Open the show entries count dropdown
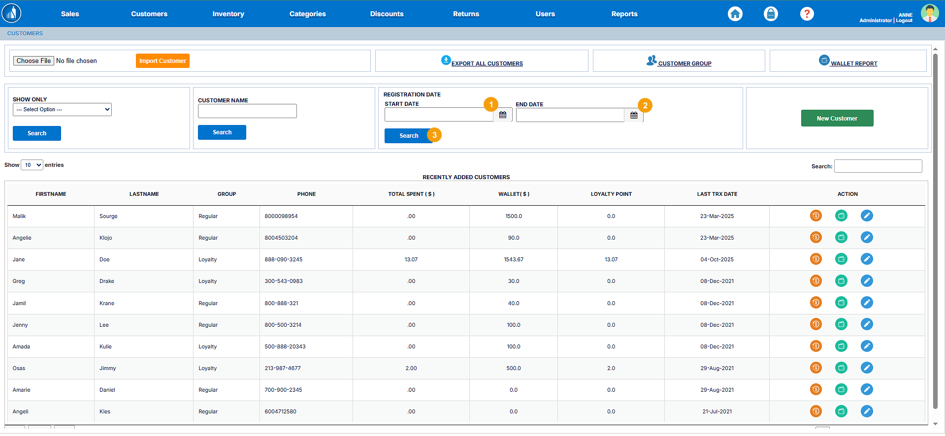This screenshot has height=436, width=945. tap(32, 165)
